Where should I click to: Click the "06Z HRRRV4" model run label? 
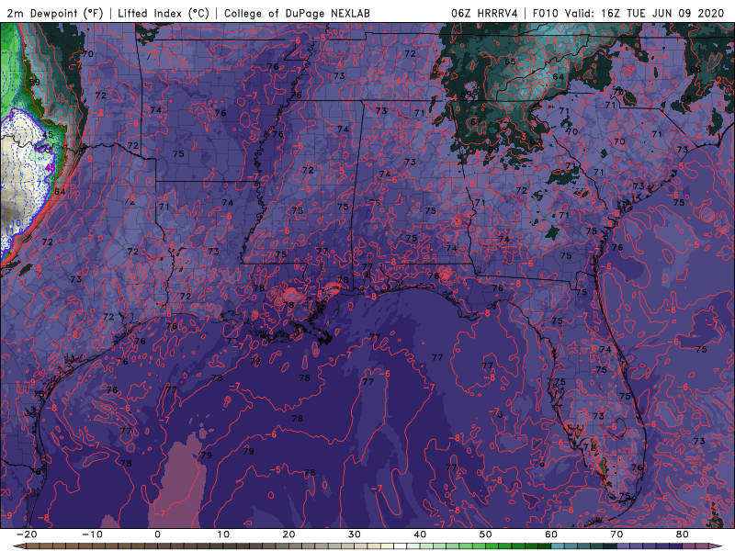click(484, 13)
